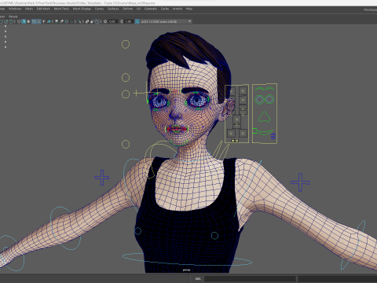Toggle smooth shade all in viewport

(24, 21)
